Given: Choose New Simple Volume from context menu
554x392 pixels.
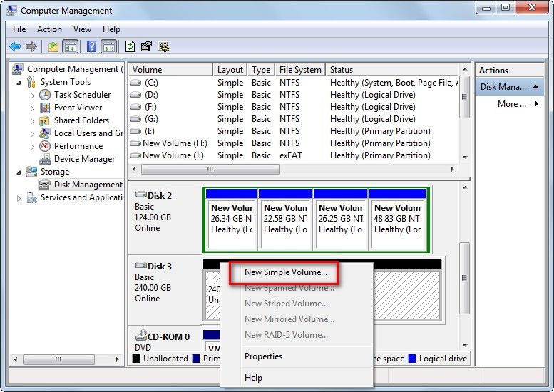Looking at the screenshot, I should click(285, 272).
